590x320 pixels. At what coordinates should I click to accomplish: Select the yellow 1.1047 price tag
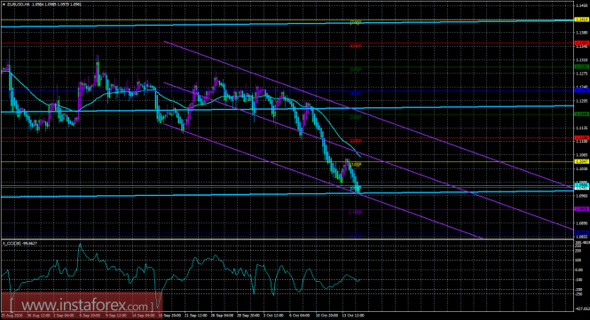click(581, 161)
